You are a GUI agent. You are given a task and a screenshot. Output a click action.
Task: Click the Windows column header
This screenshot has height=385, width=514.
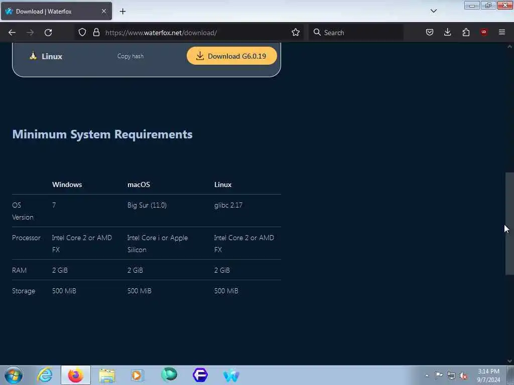click(67, 184)
